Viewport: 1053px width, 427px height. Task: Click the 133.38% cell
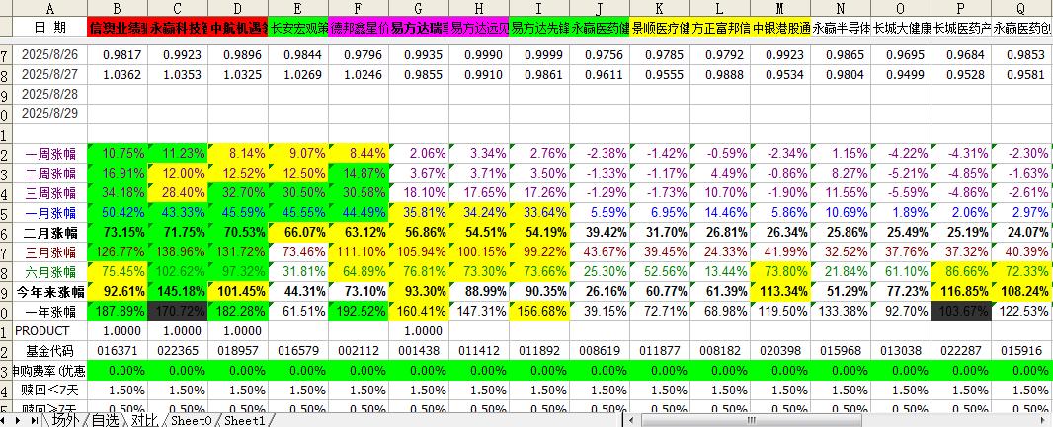(x=840, y=312)
